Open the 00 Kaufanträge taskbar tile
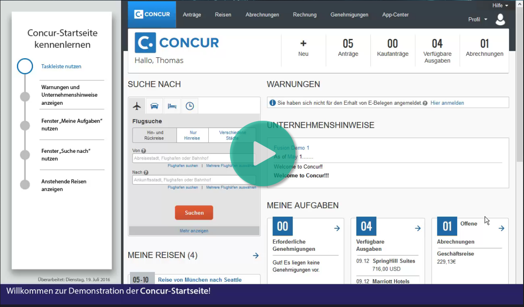Viewport: 524px width, 307px height. click(x=392, y=48)
